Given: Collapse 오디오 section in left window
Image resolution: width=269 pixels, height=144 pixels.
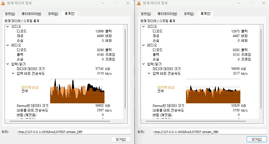Looking at the screenshot, I should click(7, 26).
